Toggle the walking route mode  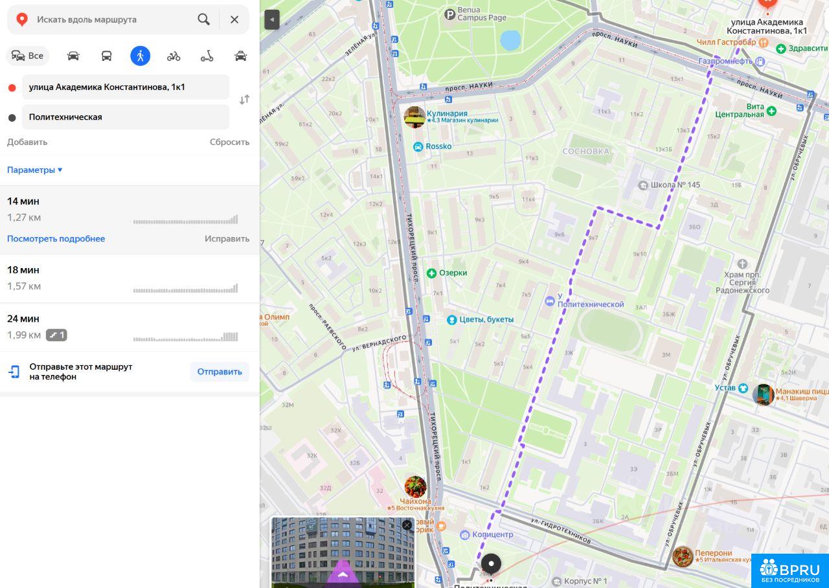click(140, 56)
